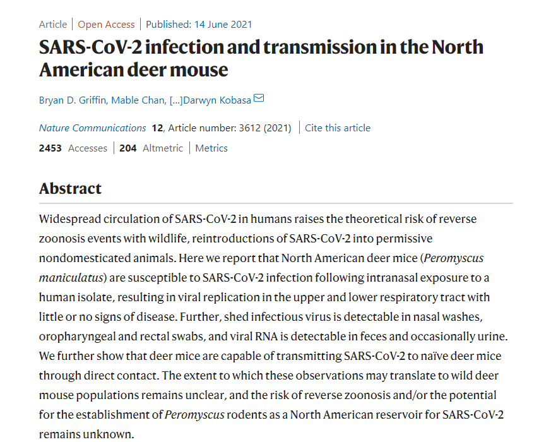Open the Metrics link
Screen dimensions: 551x442
[211, 148]
